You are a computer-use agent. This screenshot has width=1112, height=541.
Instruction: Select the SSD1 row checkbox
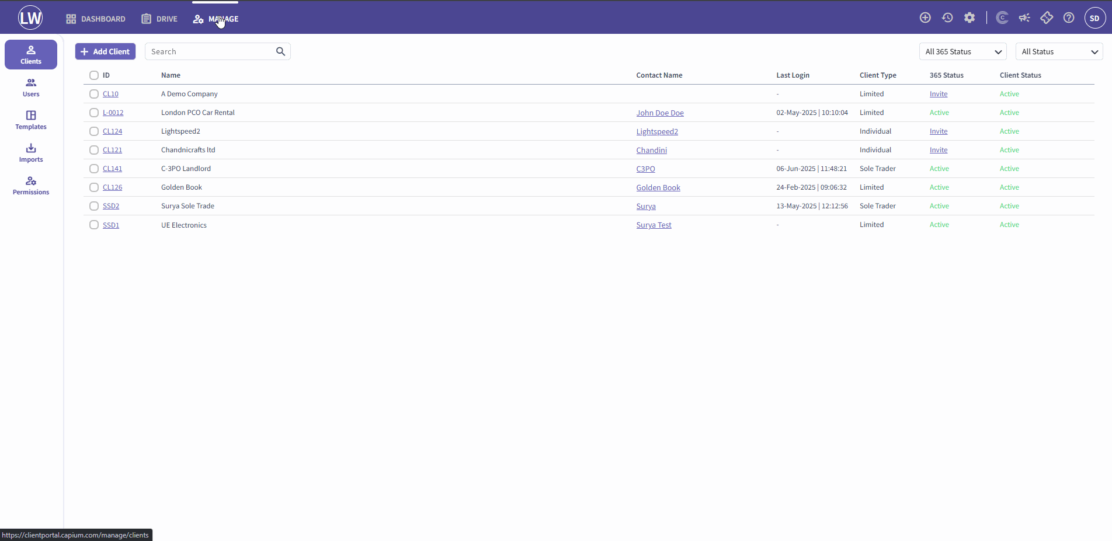(94, 225)
